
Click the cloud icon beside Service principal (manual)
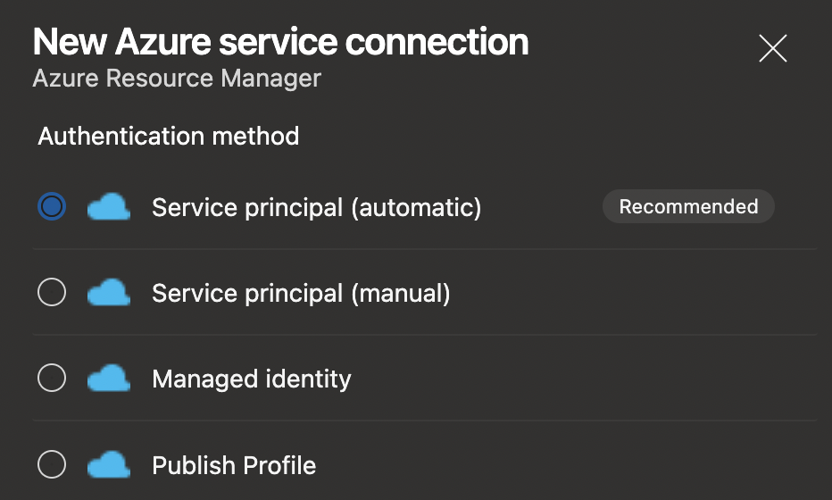pos(109,293)
